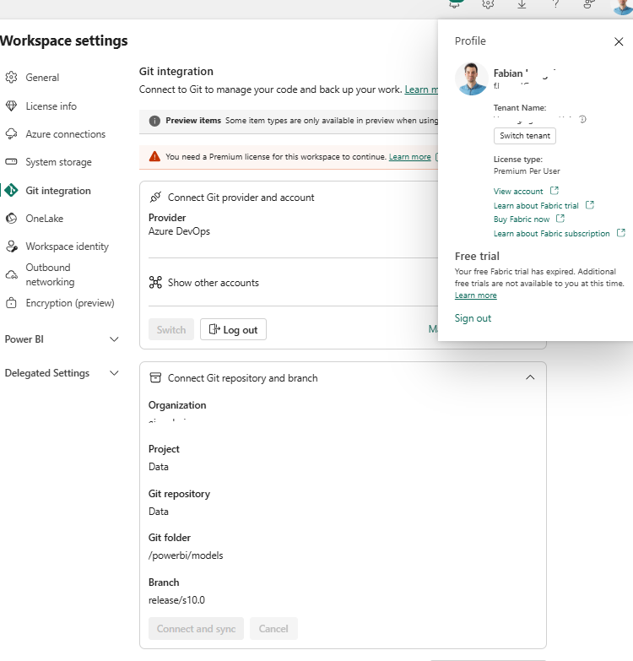This screenshot has width=633, height=661.
Task: Click the System storage drive icon
Action: [11, 162]
